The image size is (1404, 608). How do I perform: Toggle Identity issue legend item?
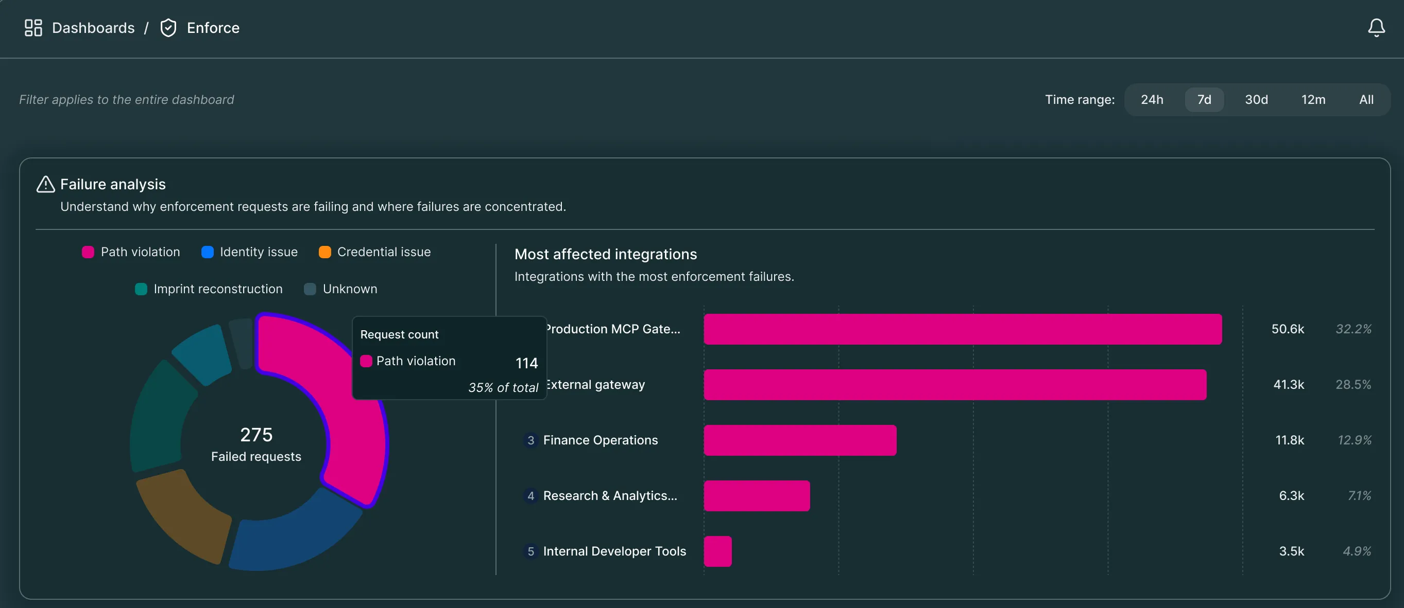coord(250,252)
